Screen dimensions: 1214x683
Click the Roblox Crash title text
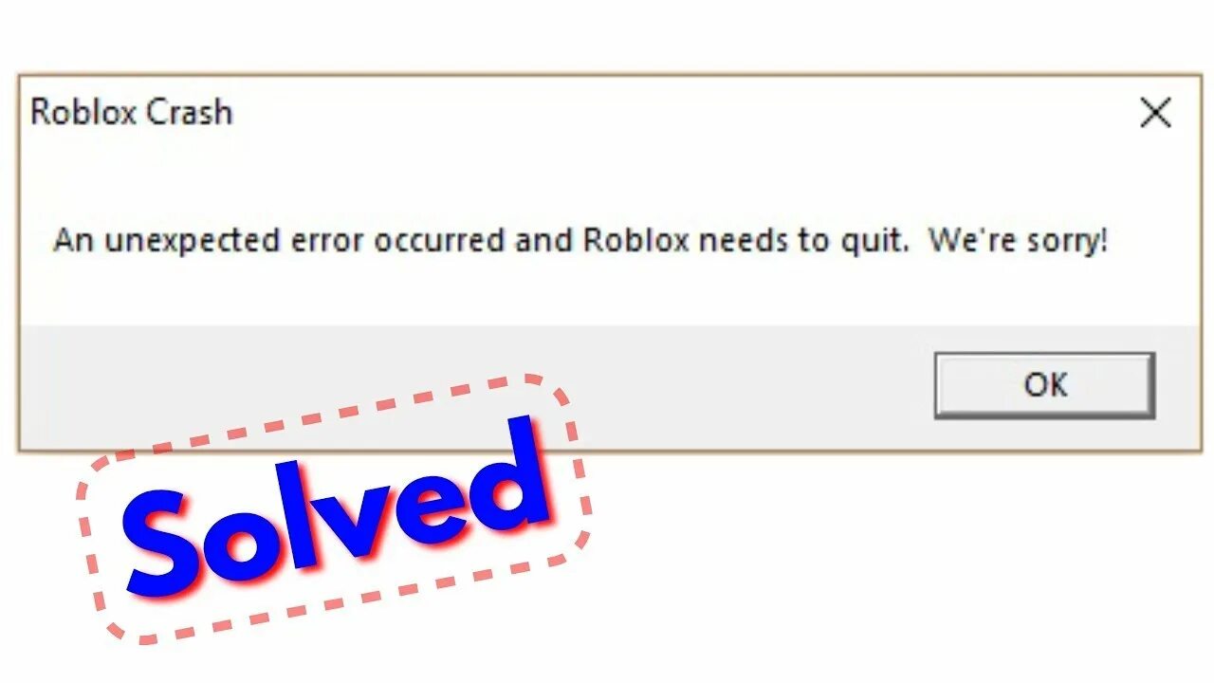pos(131,112)
